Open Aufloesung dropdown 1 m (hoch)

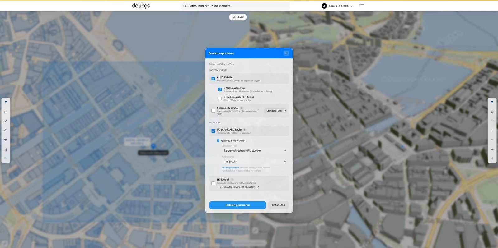click(255, 162)
